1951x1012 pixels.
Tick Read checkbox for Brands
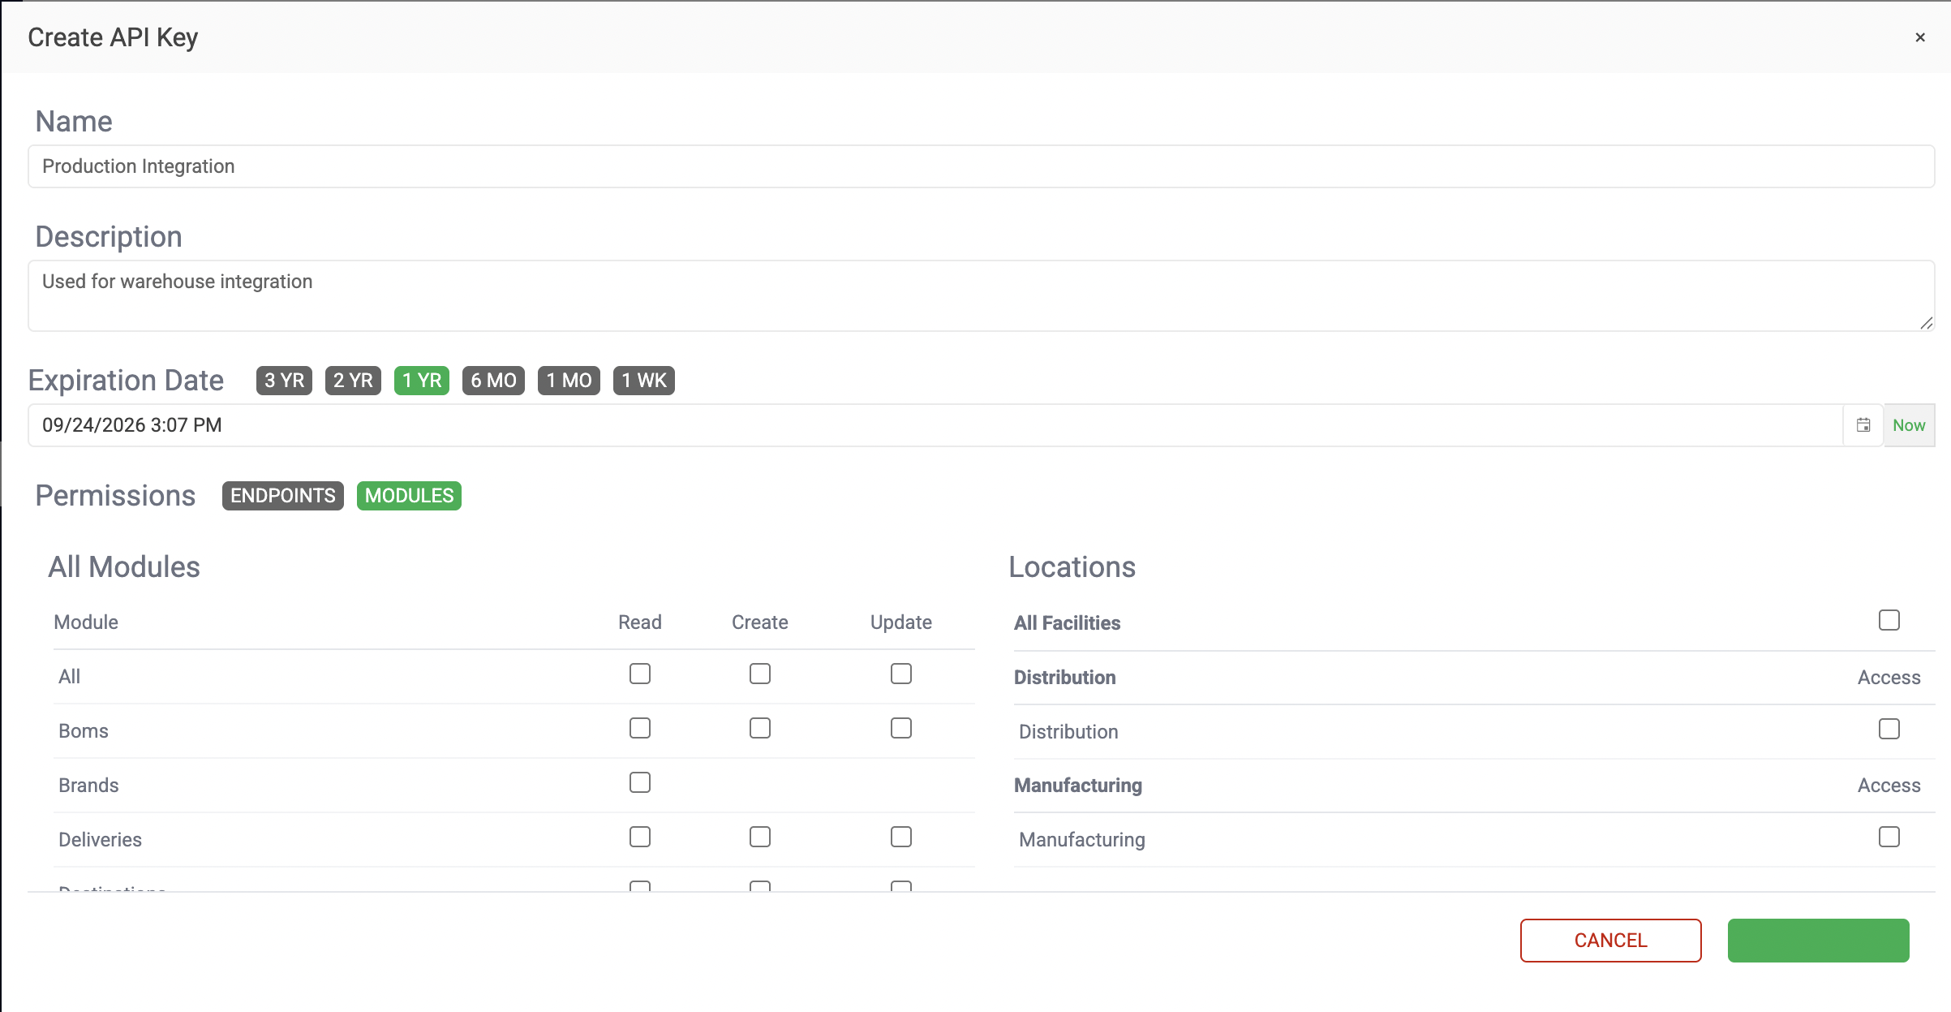pyautogui.click(x=640, y=783)
